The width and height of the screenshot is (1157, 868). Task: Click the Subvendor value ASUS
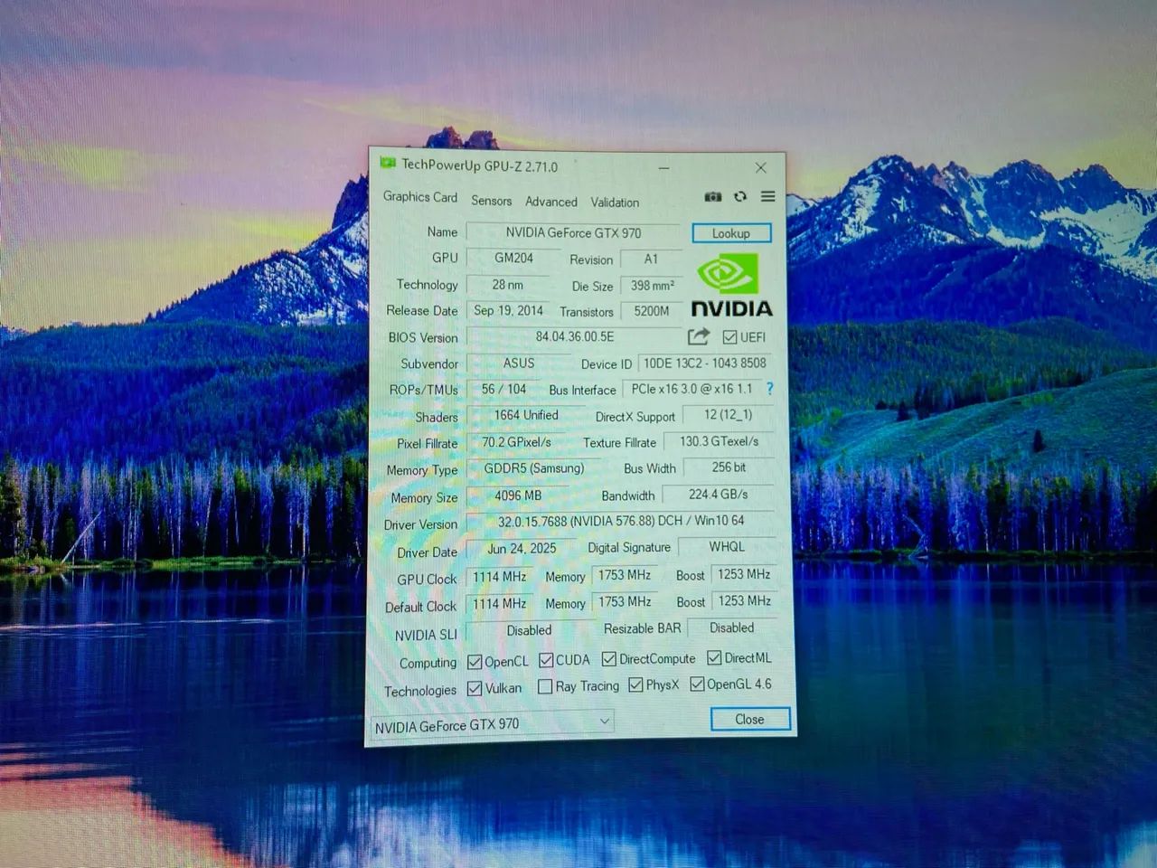click(519, 363)
